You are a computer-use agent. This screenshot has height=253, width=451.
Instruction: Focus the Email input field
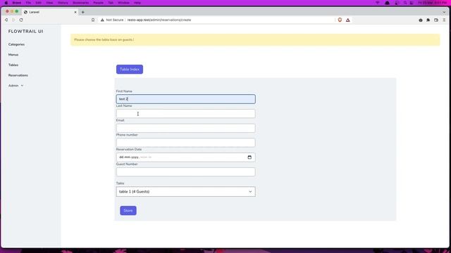[x=185, y=128]
